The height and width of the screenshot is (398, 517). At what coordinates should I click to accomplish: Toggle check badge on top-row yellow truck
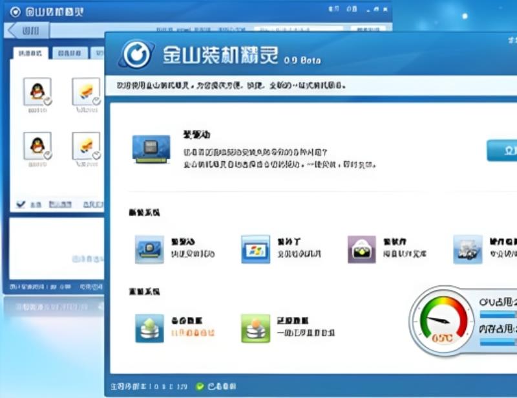[x=96, y=101]
